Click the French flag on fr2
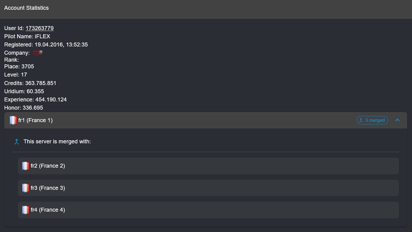Screen dimensions: 412x232 coord(26,166)
